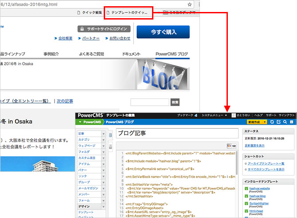297x218 pixels.
Task: Focus the blog search input field
Action: 150,102
